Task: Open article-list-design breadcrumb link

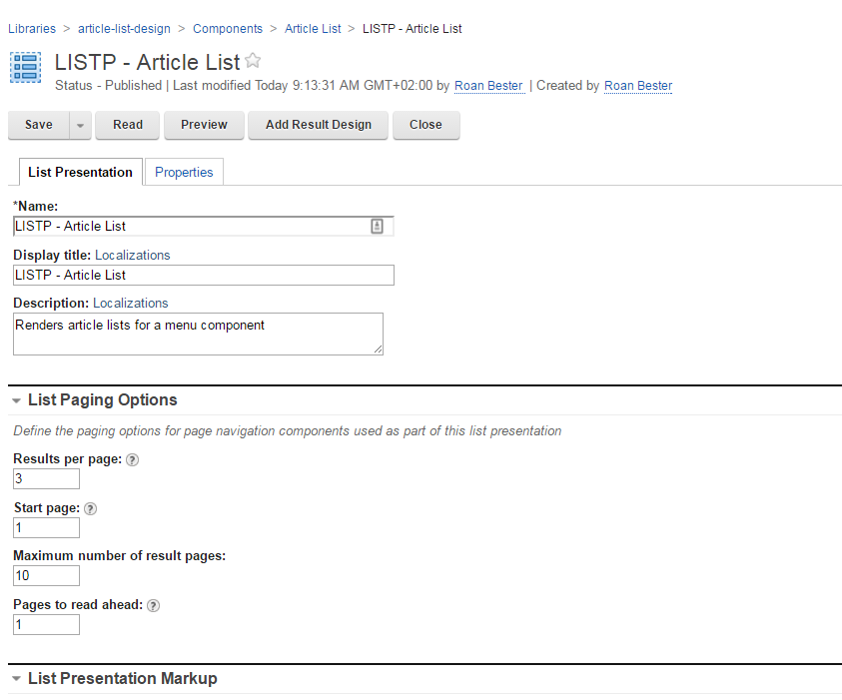Action: 124,29
